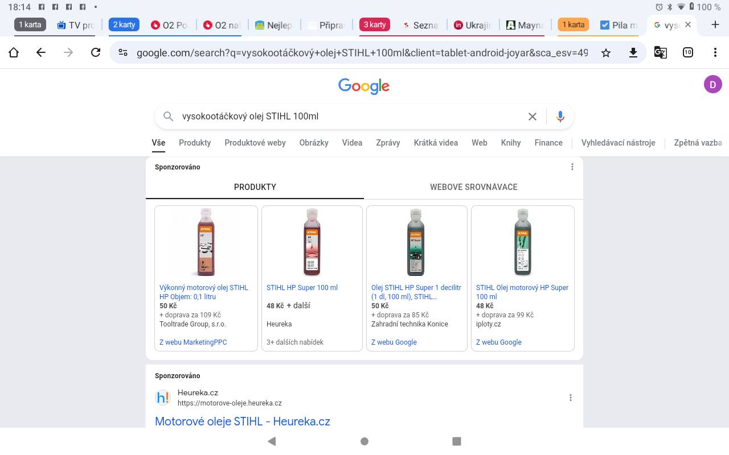
Task: Open 'Motorové oleje STIHL - Heureka.cz' link
Action: (x=243, y=421)
